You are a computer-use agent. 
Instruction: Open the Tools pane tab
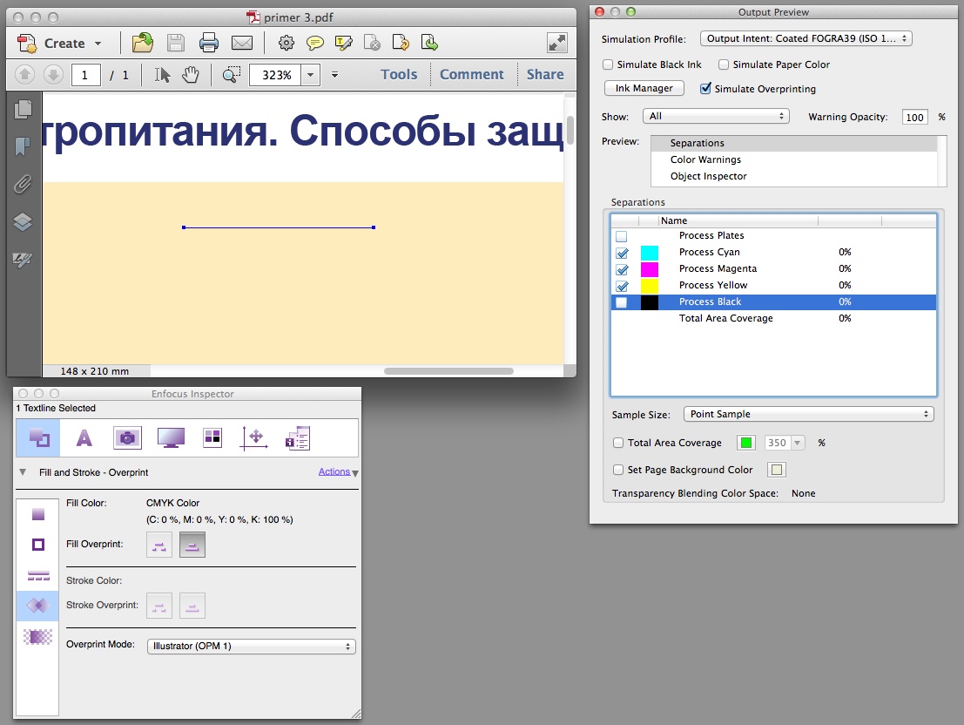point(398,74)
